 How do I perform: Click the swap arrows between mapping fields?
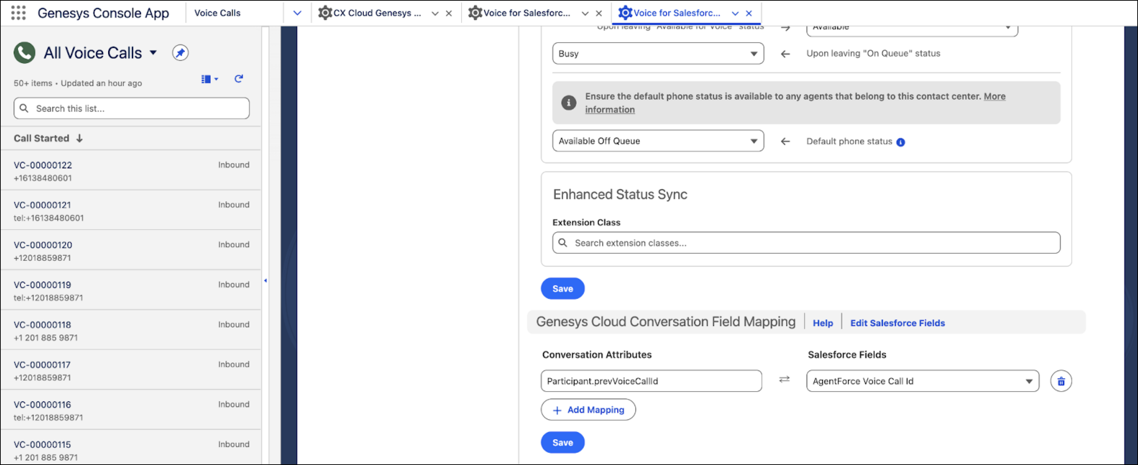pyautogui.click(x=784, y=380)
